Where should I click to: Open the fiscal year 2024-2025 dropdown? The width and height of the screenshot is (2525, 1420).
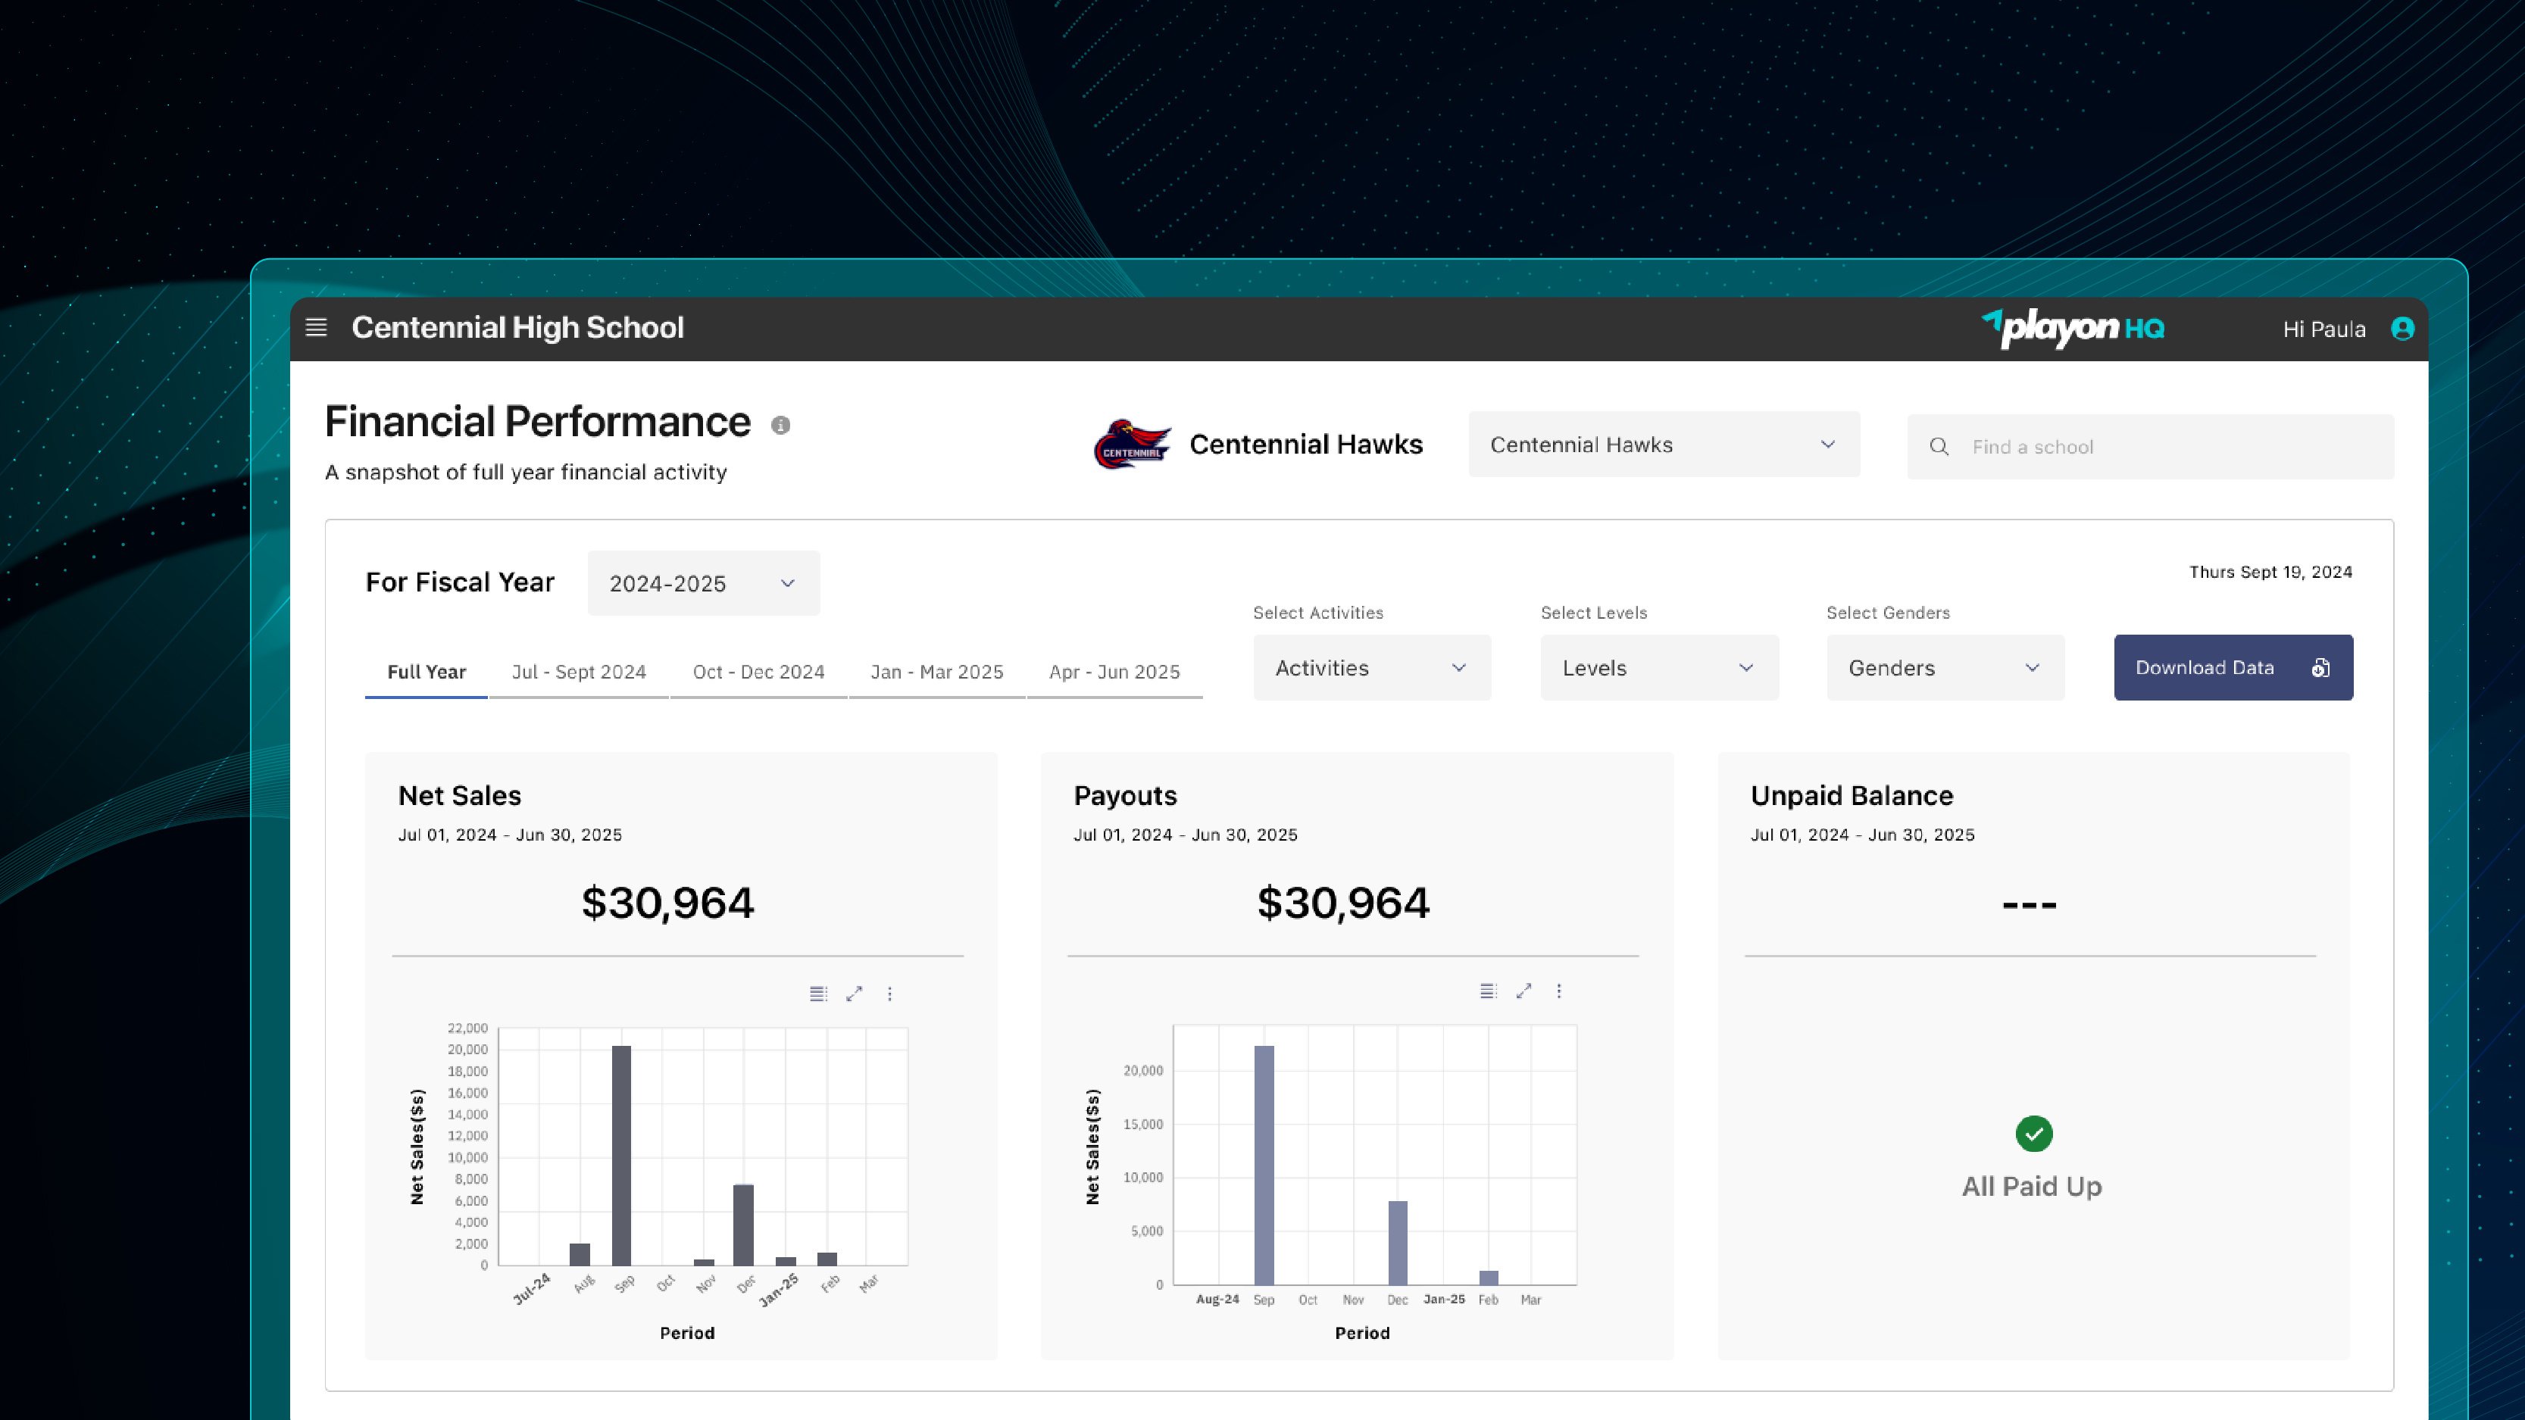click(x=703, y=584)
